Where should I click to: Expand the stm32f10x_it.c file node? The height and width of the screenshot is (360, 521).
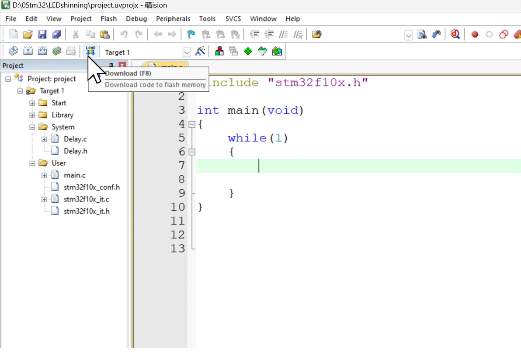(x=44, y=199)
